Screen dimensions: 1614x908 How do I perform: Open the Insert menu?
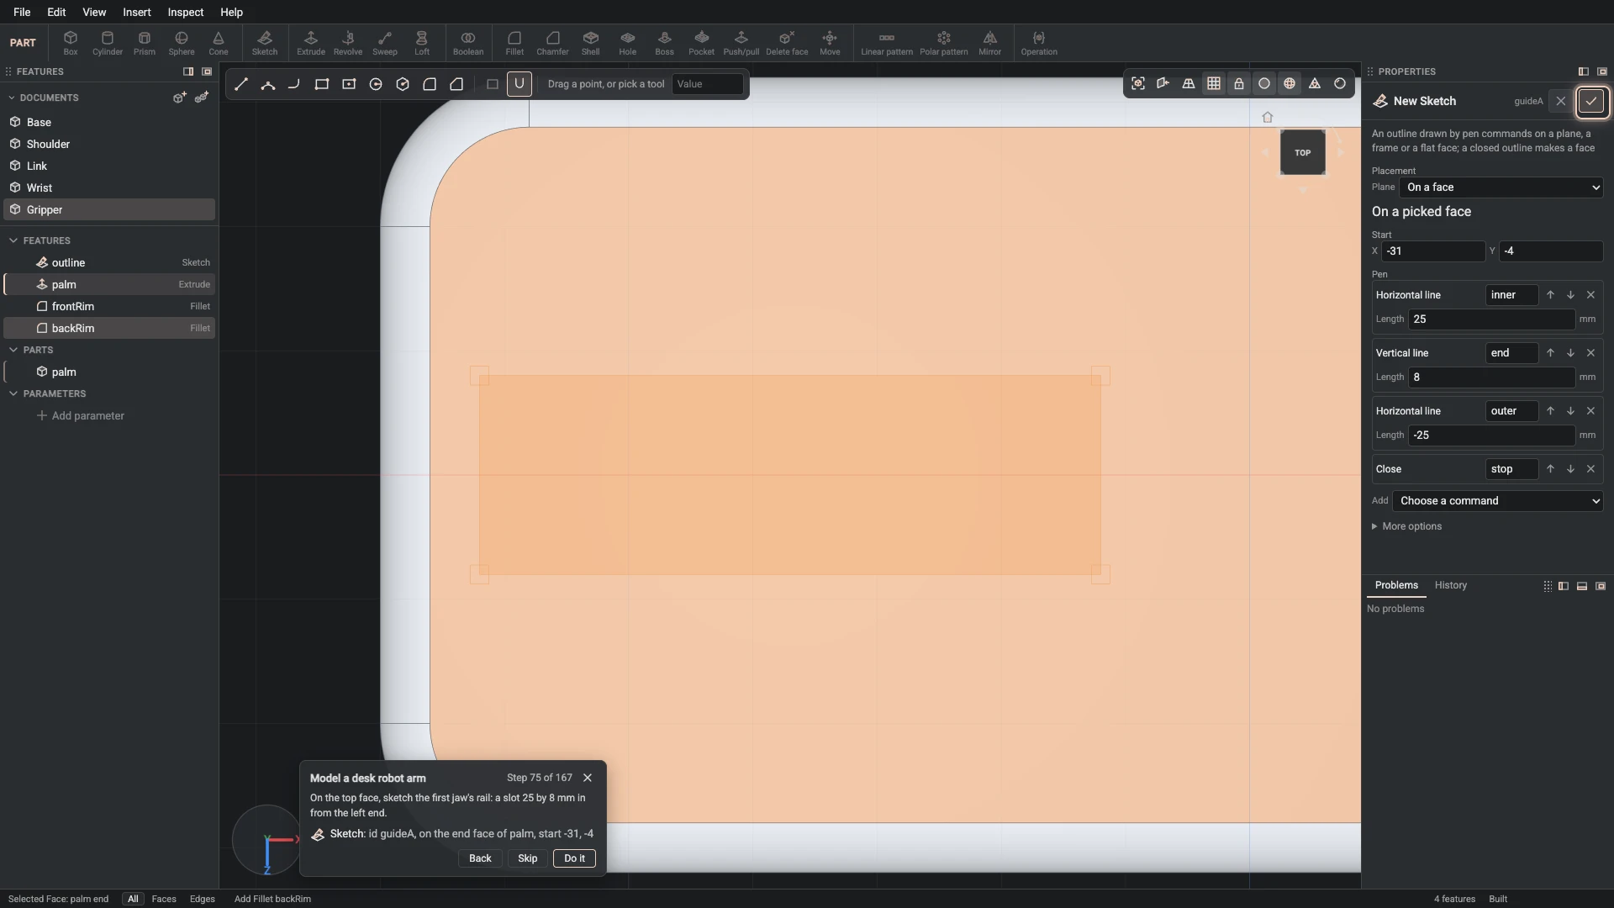pos(137,12)
